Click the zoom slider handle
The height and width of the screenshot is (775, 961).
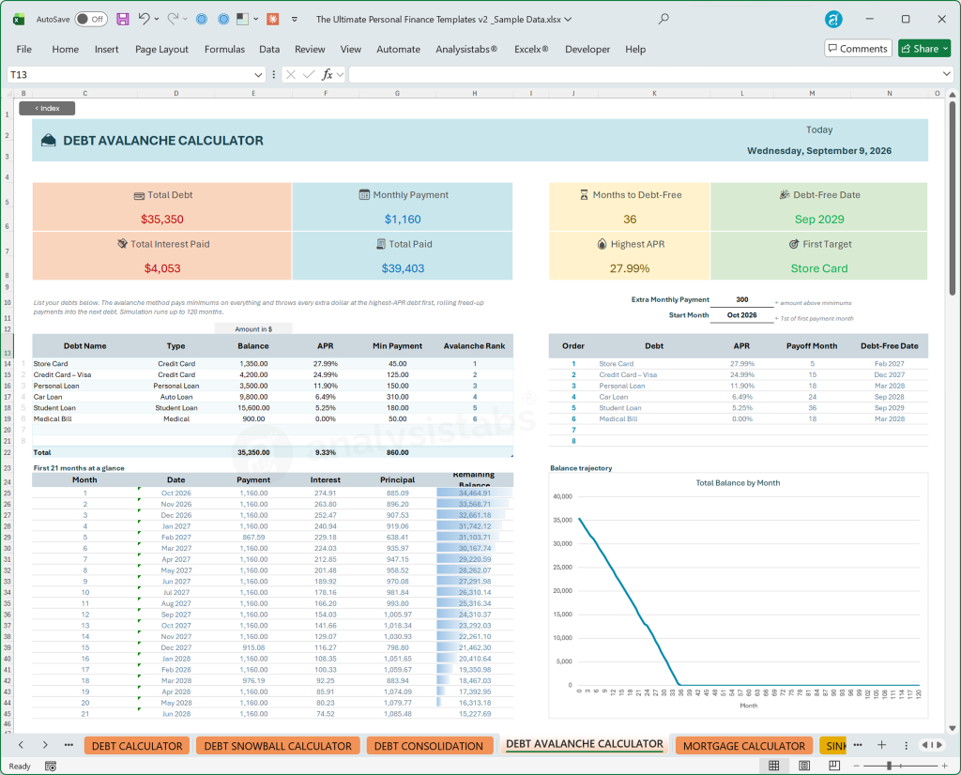(x=890, y=766)
